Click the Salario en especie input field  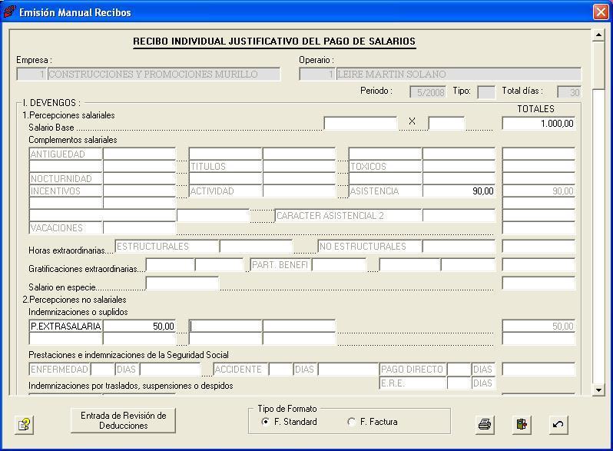tap(182, 284)
